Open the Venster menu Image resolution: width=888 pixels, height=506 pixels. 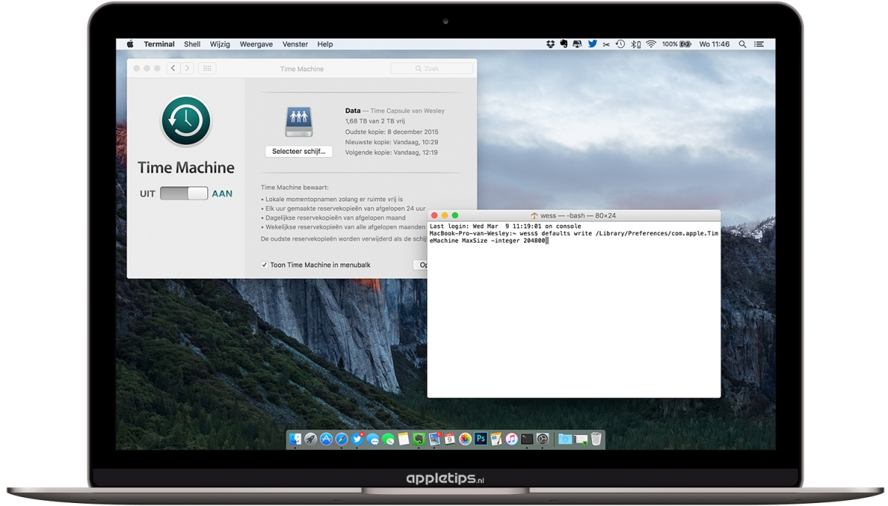[295, 44]
